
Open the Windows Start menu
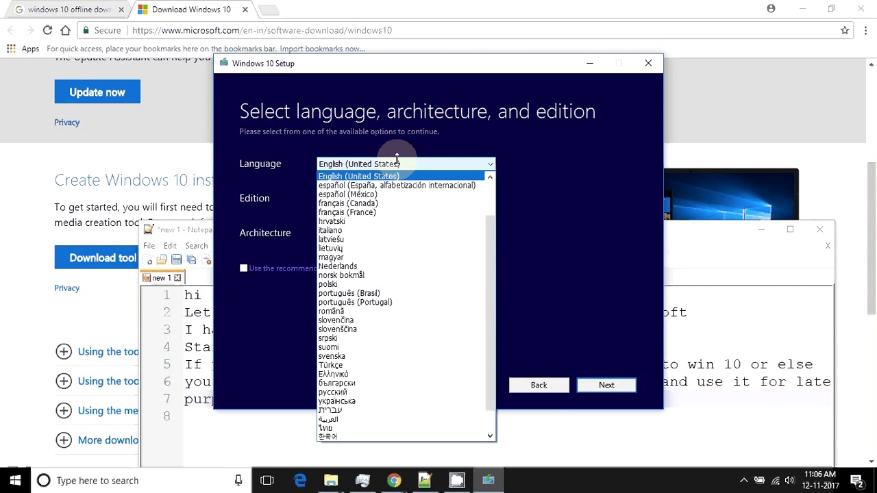click(x=15, y=480)
